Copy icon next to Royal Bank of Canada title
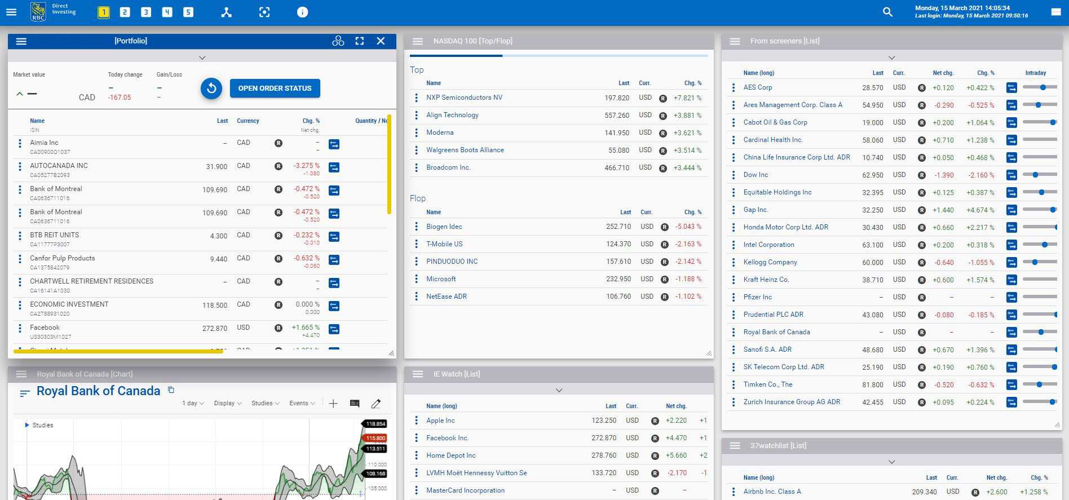Screen dimensions: 1069x500 [x=171, y=390]
